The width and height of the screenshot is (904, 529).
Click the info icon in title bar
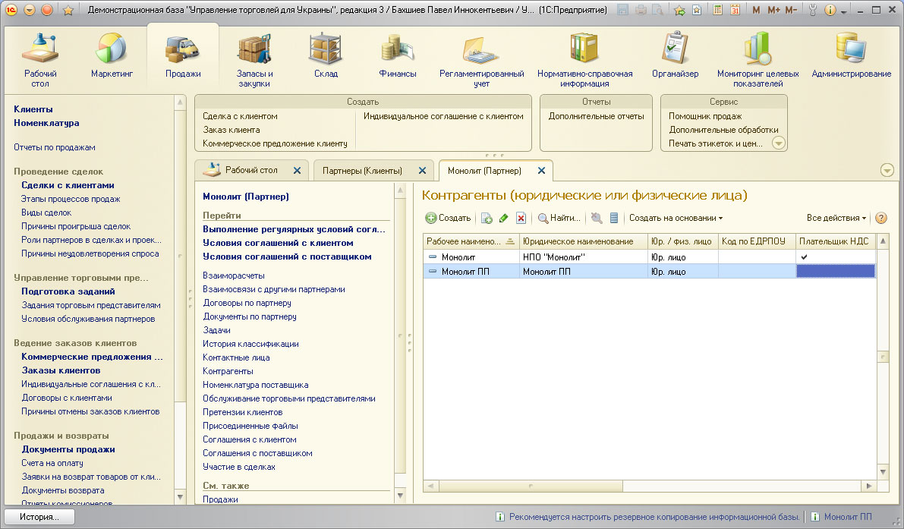pos(830,10)
